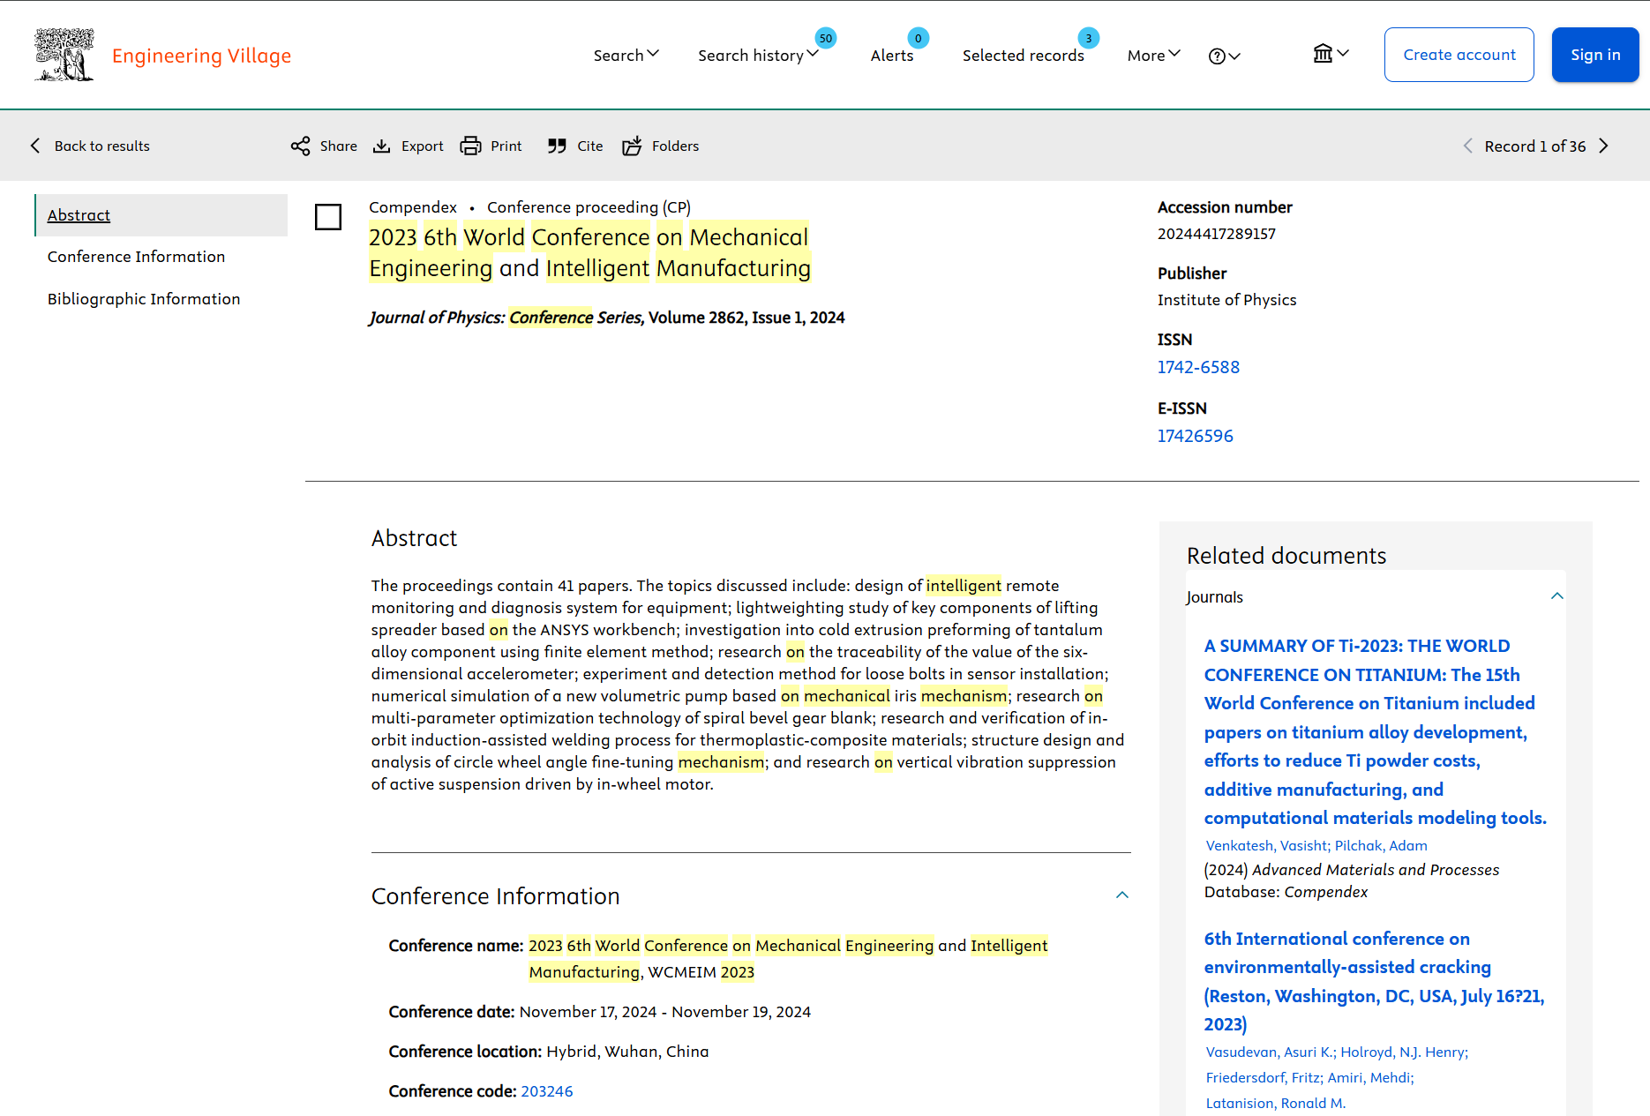This screenshot has height=1116, width=1650.
Task: Open the Share icon in toolbar
Action: click(300, 146)
